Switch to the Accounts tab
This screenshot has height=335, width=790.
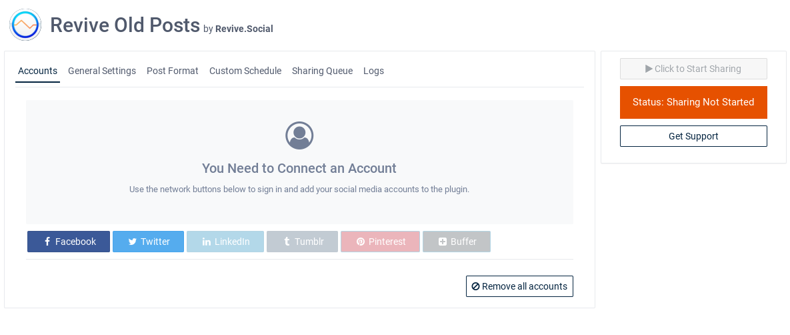[x=37, y=71]
